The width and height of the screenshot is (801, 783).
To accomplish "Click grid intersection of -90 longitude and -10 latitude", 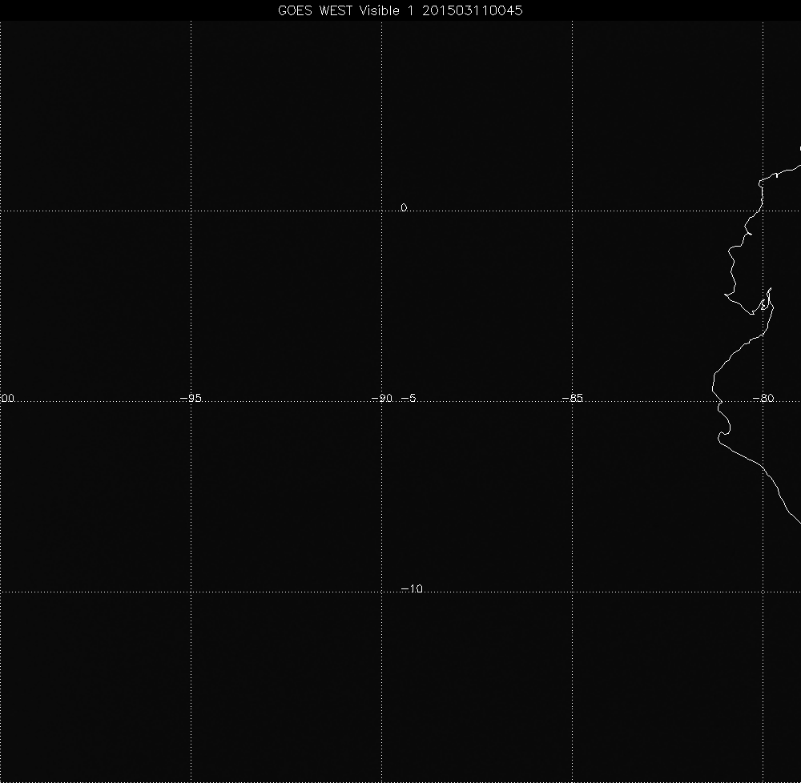I will point(381,592).
